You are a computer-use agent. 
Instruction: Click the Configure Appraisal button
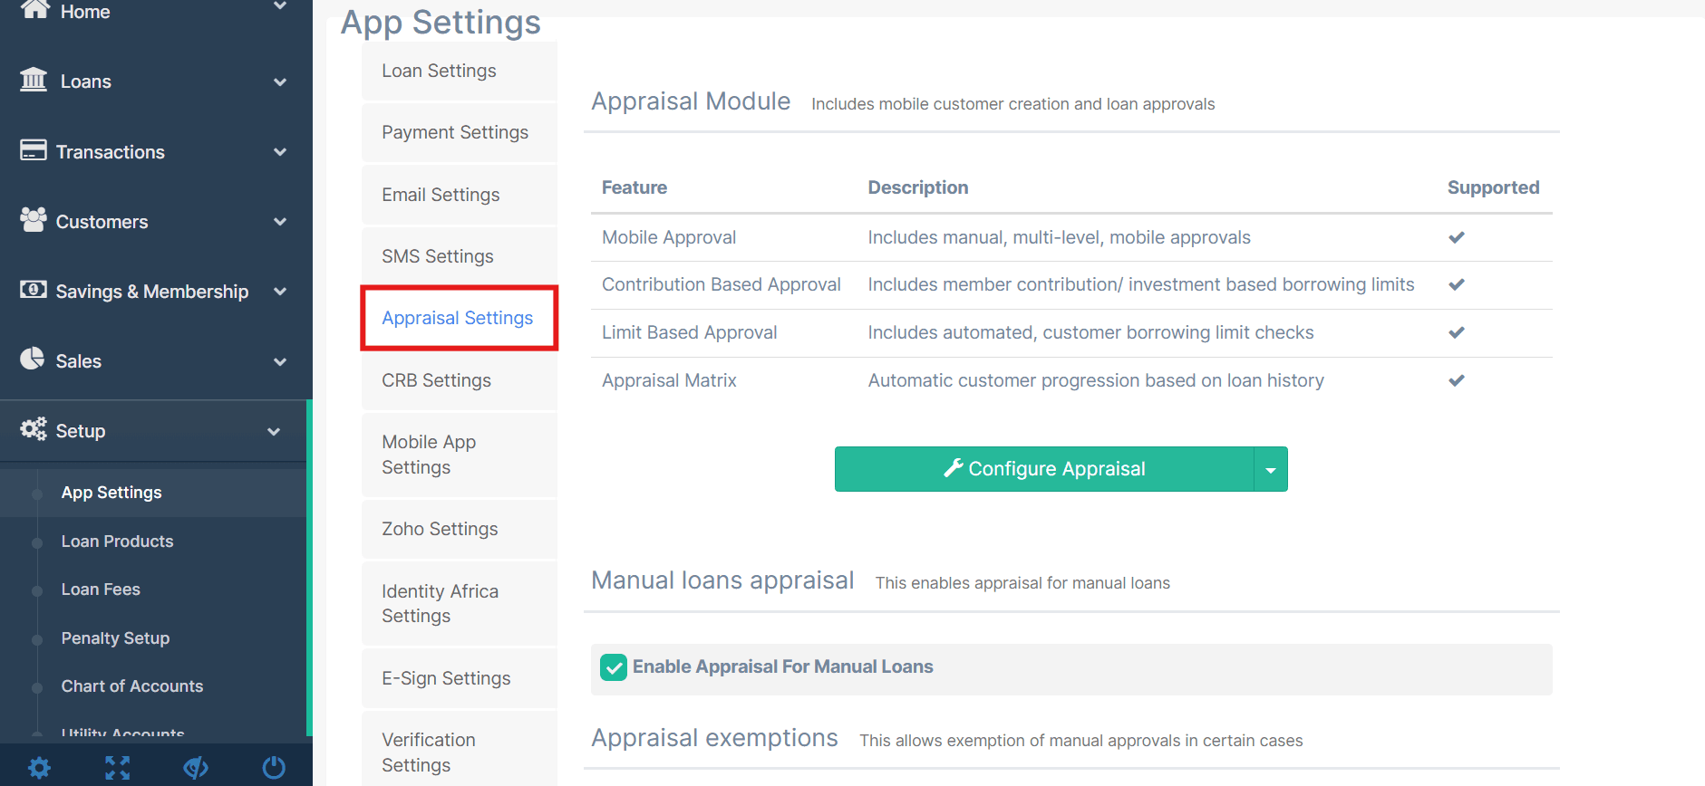click(x=1044, y=469)
